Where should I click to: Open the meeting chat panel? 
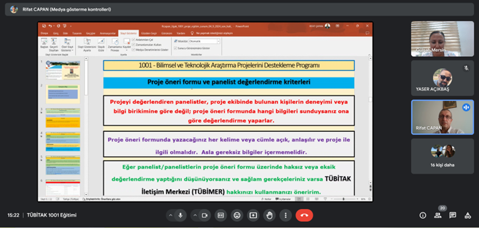click(453, 215)
